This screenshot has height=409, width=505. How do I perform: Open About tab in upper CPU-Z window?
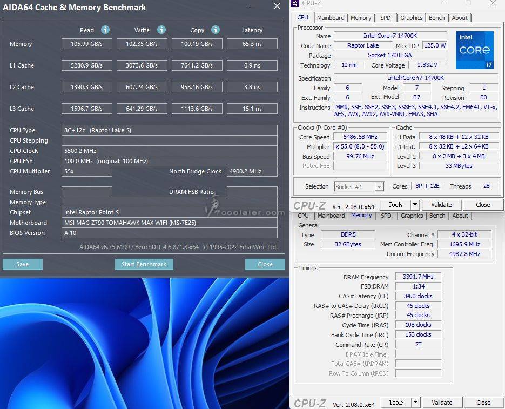coord(460,18)
